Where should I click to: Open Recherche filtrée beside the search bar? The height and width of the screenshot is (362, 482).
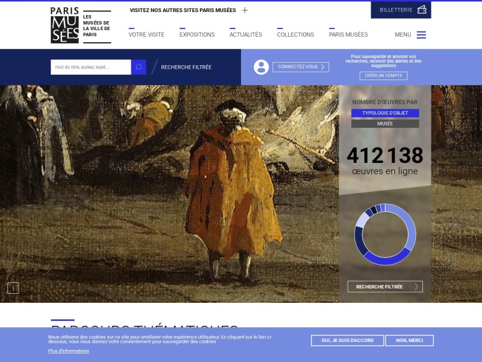tap(186, 67)
